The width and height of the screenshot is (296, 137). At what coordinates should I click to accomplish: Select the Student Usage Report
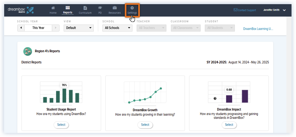(61, 125)
